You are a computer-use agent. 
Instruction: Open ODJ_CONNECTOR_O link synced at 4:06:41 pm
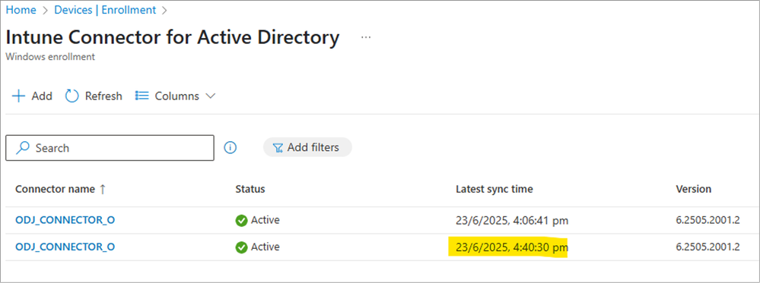pos(65,220)
